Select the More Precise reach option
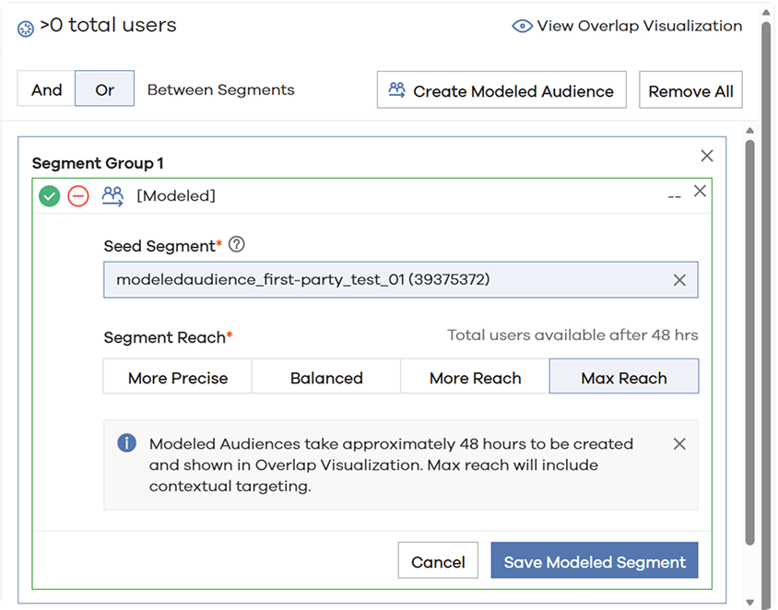 [x=177, y=377]
